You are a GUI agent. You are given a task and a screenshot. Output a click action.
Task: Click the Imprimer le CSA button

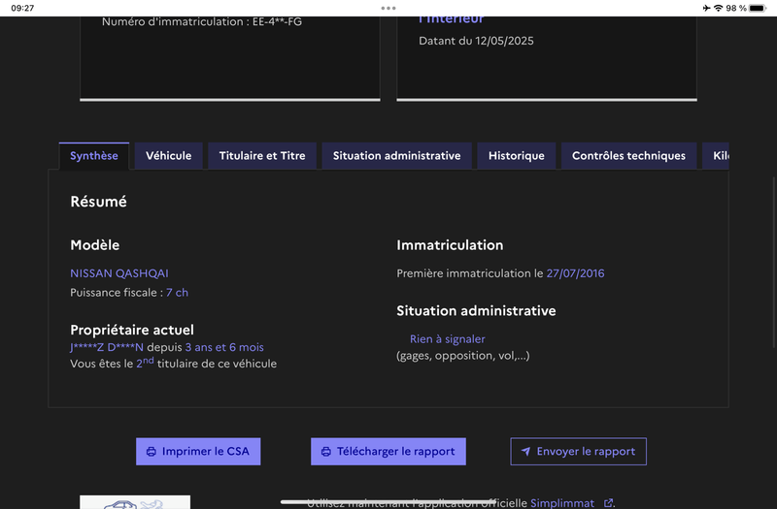(198, 451)
